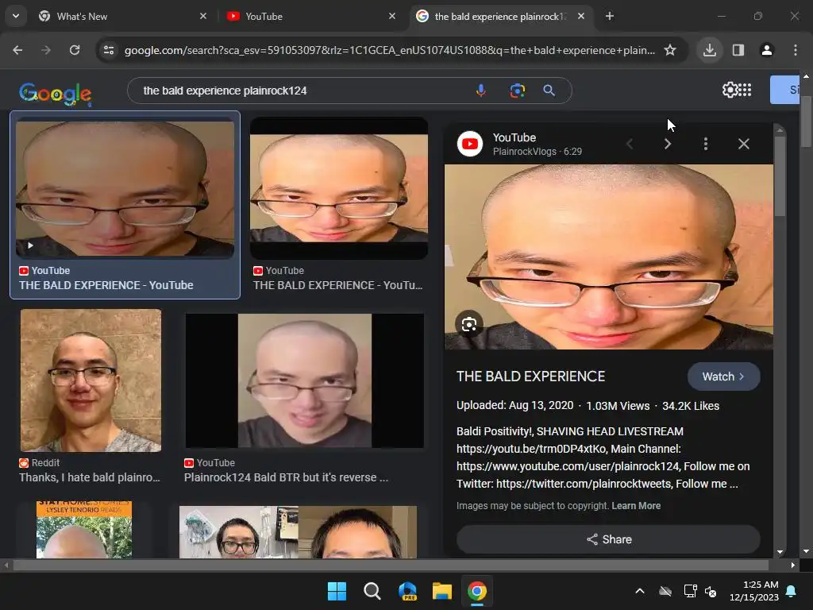813x610 pixels.
Task: Open the Chrome three-dot menu
Action: pyautogui.click(x=796, y=50)
